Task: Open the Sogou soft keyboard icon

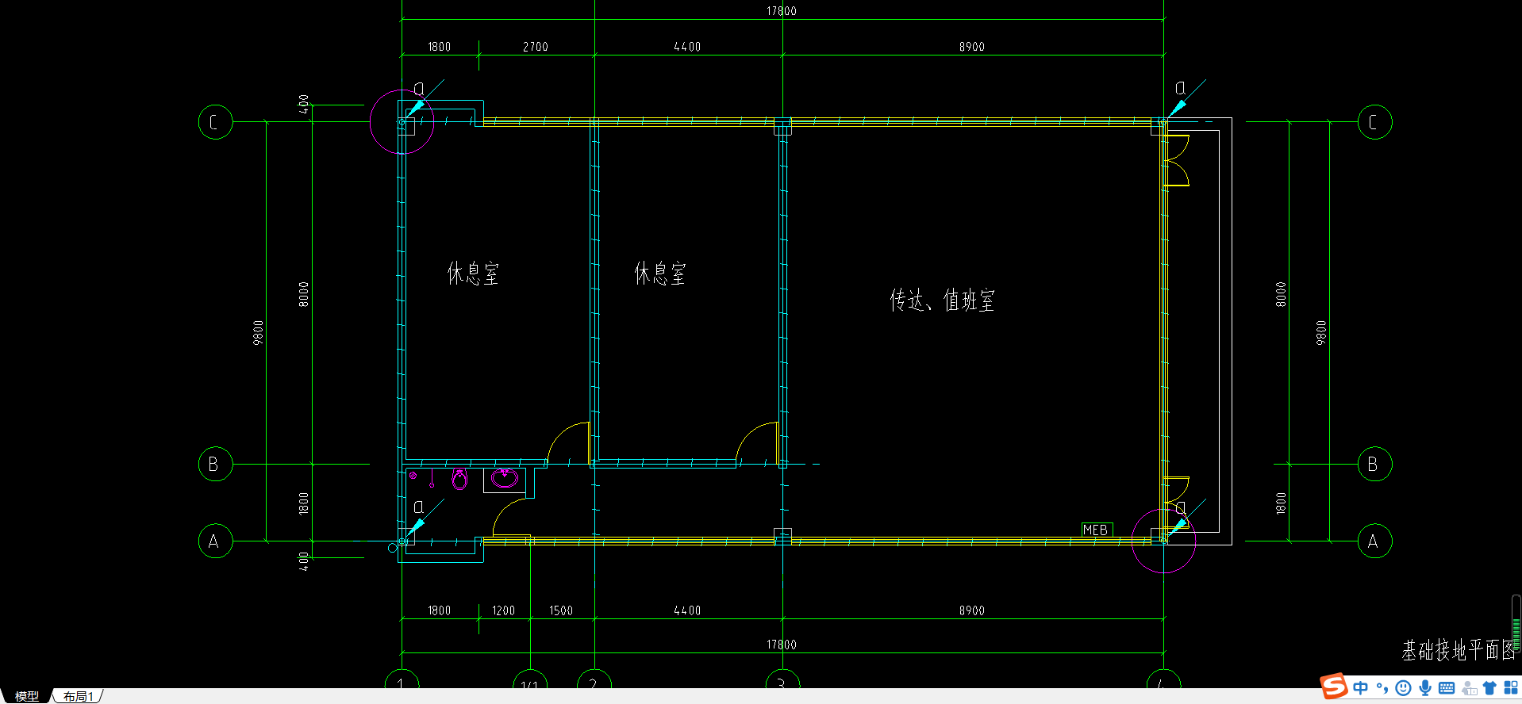Action: coord(1447,687)
